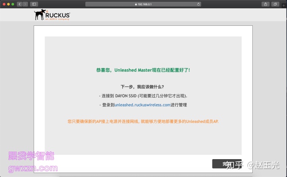Go back with Safari back arrow
The width and height of the screenshot is (287, 177).
(20, 4)
